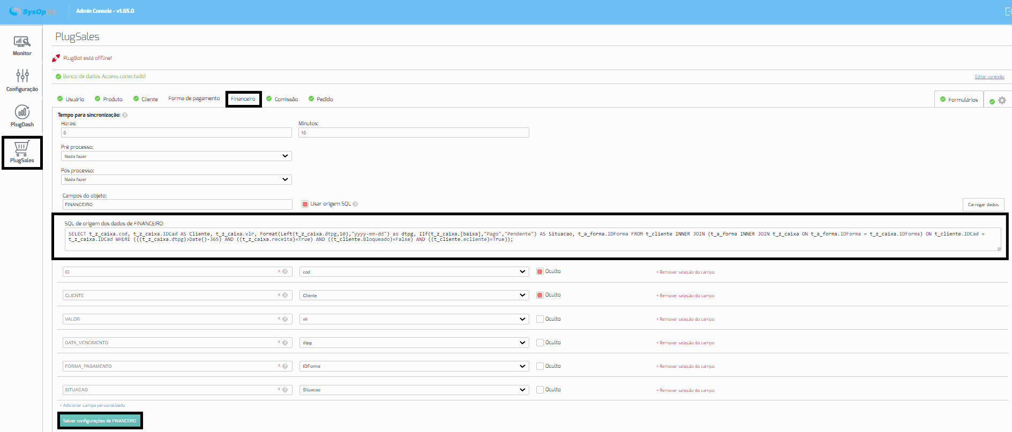
Task: Open PlugDash in the sidebar
Action: pos(22,116)
